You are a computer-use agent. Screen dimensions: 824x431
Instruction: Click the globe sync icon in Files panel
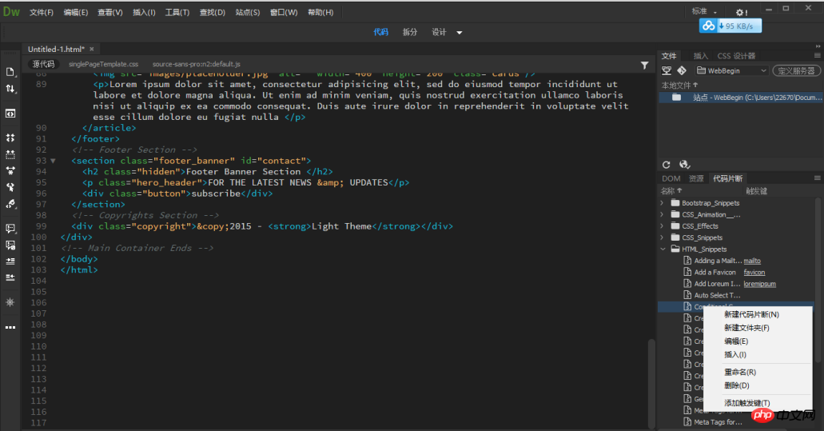tap(684, 165)
